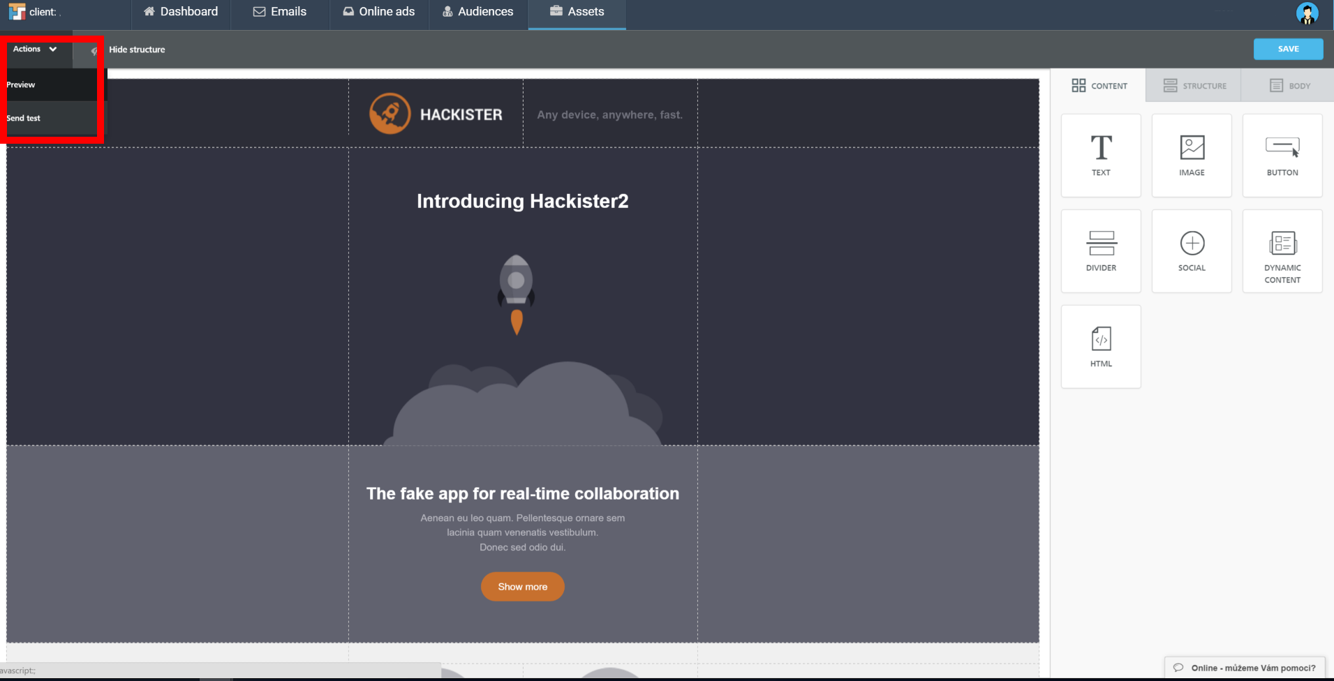The width and height of the screenshot is (1334, 681).
Task: Select the HACKISTER brand text
Action: [461, 114]
